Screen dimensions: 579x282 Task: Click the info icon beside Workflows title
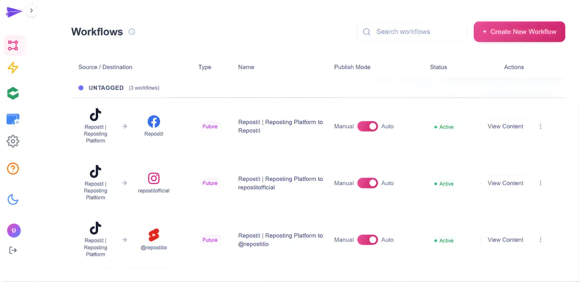tap(132, 32)
